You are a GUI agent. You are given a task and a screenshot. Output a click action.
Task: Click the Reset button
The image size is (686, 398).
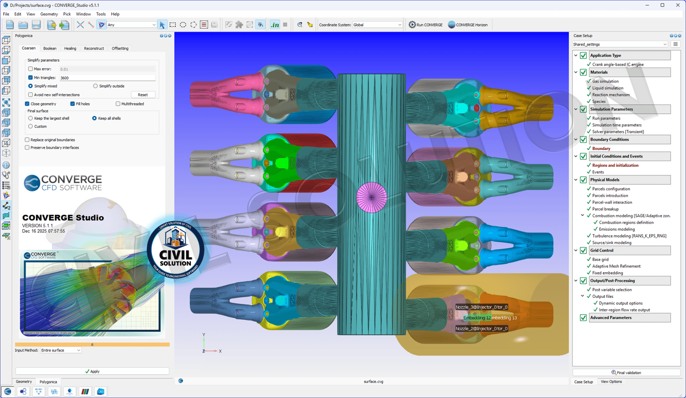143,95
